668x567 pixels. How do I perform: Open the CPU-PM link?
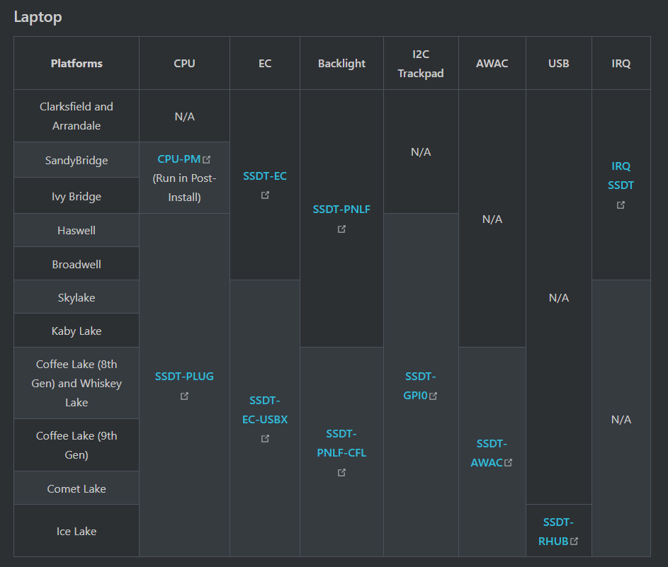click(179, 159)
